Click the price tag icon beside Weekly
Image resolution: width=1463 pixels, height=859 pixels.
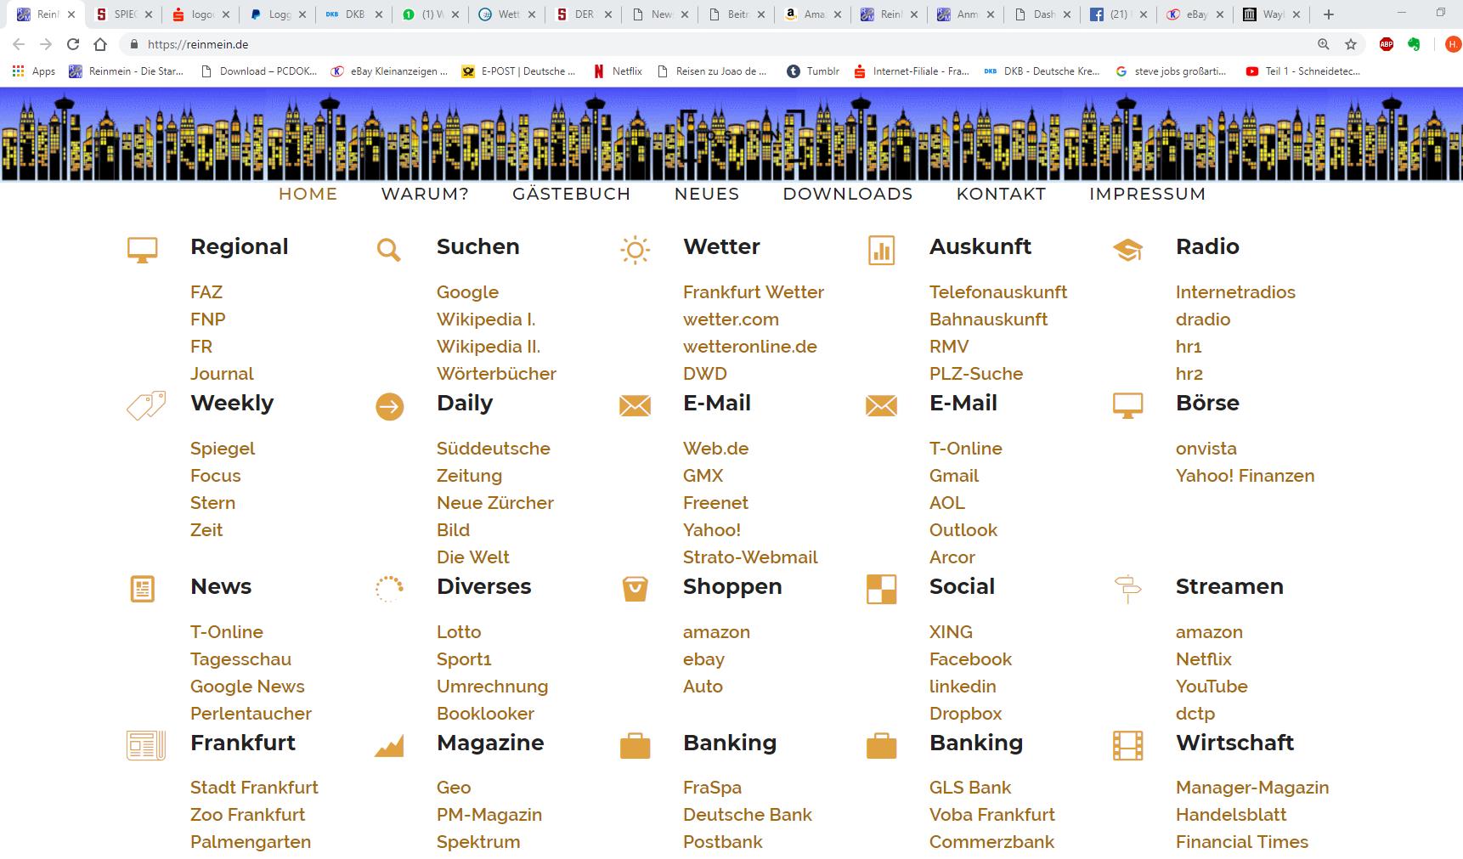(x=146, y=406)
